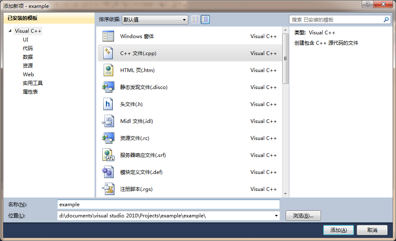This screenshot has width=396, height=241.
Task: Click the C++ 文件(.cpp) label text
Action: (138, 53)
